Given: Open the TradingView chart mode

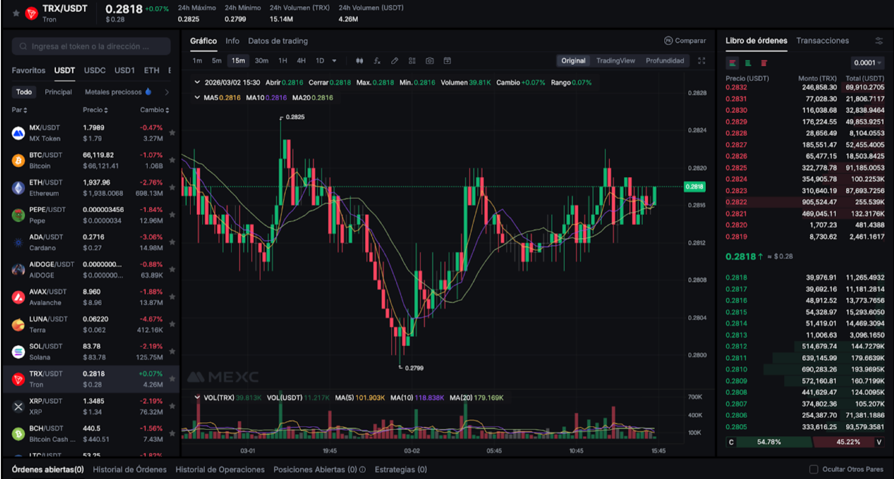Looking at the screenshot, I should pyautogui.click(x=615, y=61).
